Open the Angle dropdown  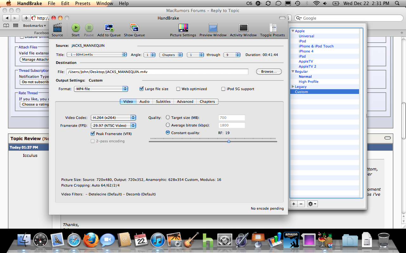point(149,55)
